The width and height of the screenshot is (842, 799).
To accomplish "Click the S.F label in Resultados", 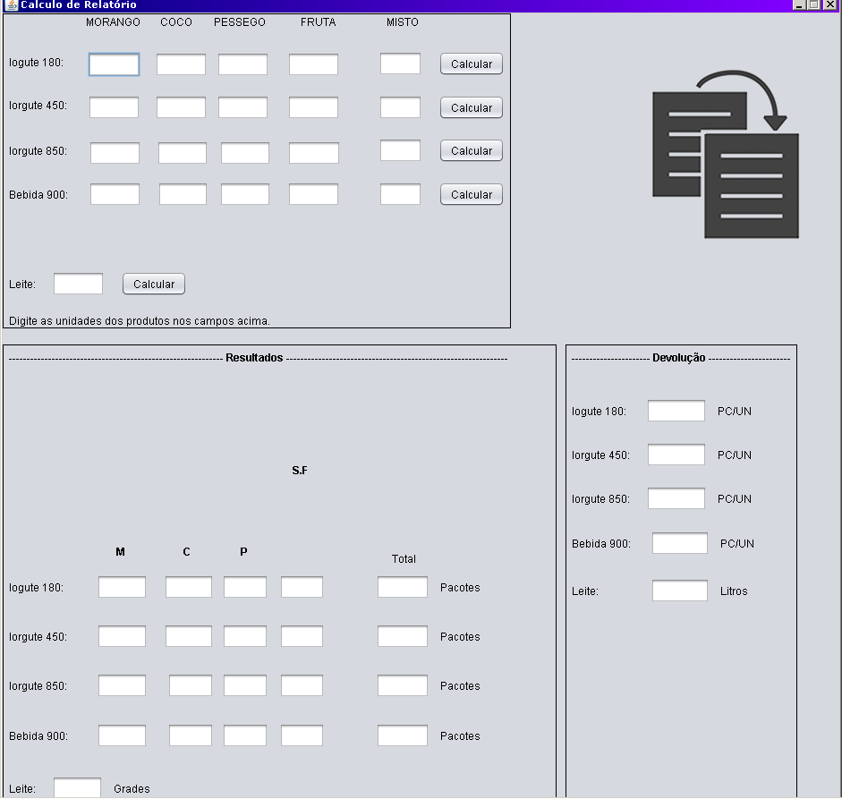I will point(300,471).
